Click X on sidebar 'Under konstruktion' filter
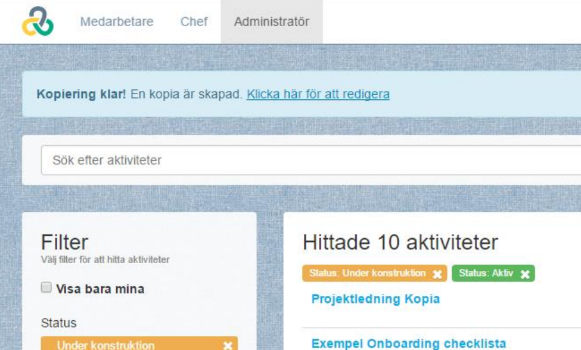581x350 pixels. click(228, 346)
